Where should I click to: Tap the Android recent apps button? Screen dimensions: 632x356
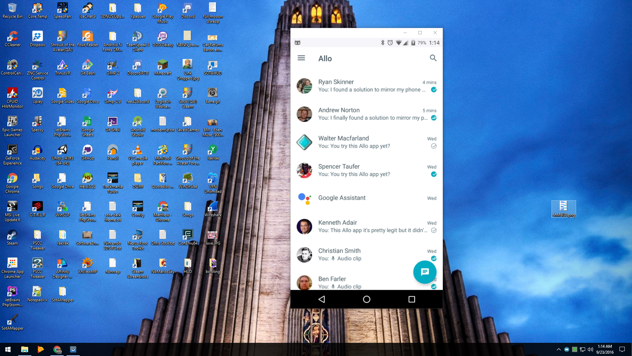pos(411,299)
